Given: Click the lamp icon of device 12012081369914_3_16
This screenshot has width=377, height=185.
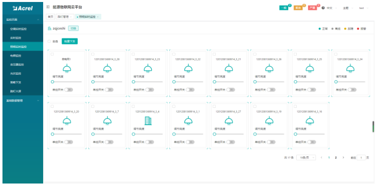Looking at the screenshot, I should click(310, 121).
